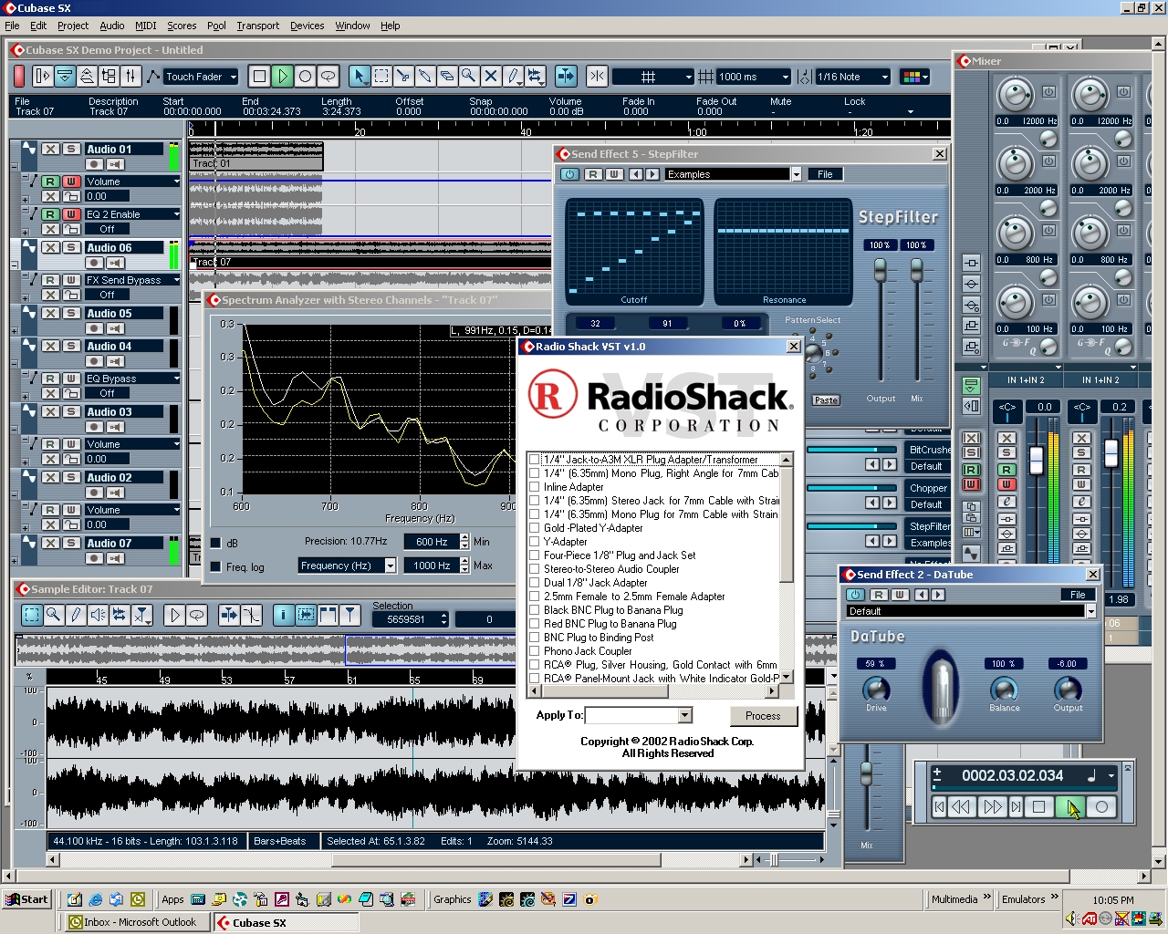Image resolution: width=1168 pixels, height=934 pixels.
Task: Select the Zoom tool in the Sample Editor
Action: tap(54, 615)
